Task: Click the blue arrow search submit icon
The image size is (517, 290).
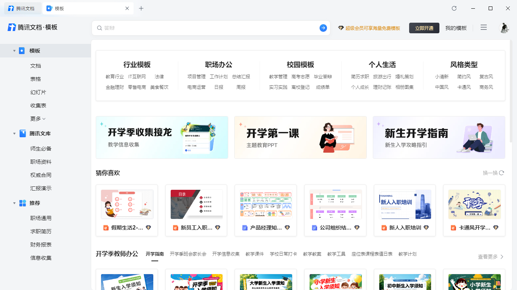Action: pyautogui.click(x=323, y=28)
